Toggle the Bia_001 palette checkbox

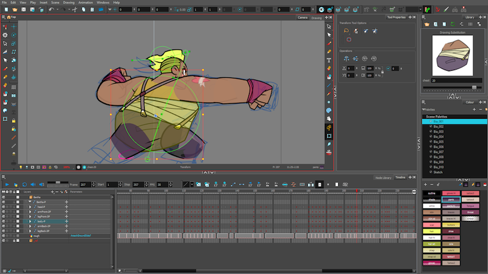(x=431, y=122)
